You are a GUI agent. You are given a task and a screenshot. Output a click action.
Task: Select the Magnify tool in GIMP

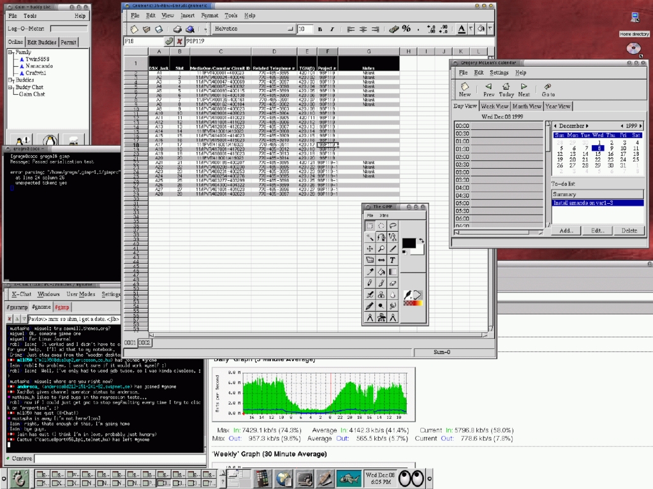tap(381, 247)
